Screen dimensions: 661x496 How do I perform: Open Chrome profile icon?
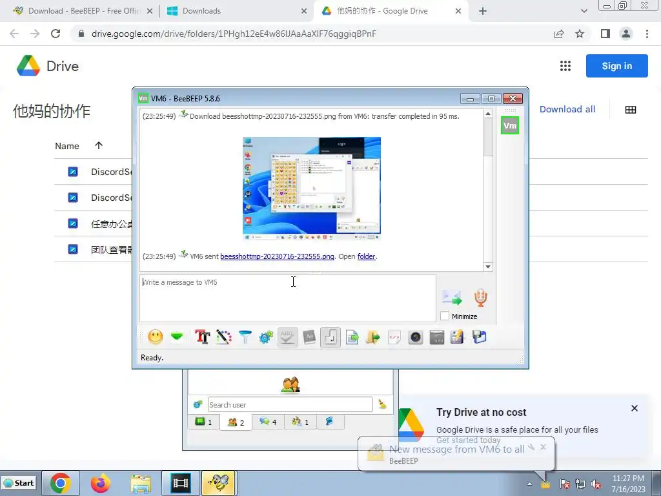click(x=626, y=34)
